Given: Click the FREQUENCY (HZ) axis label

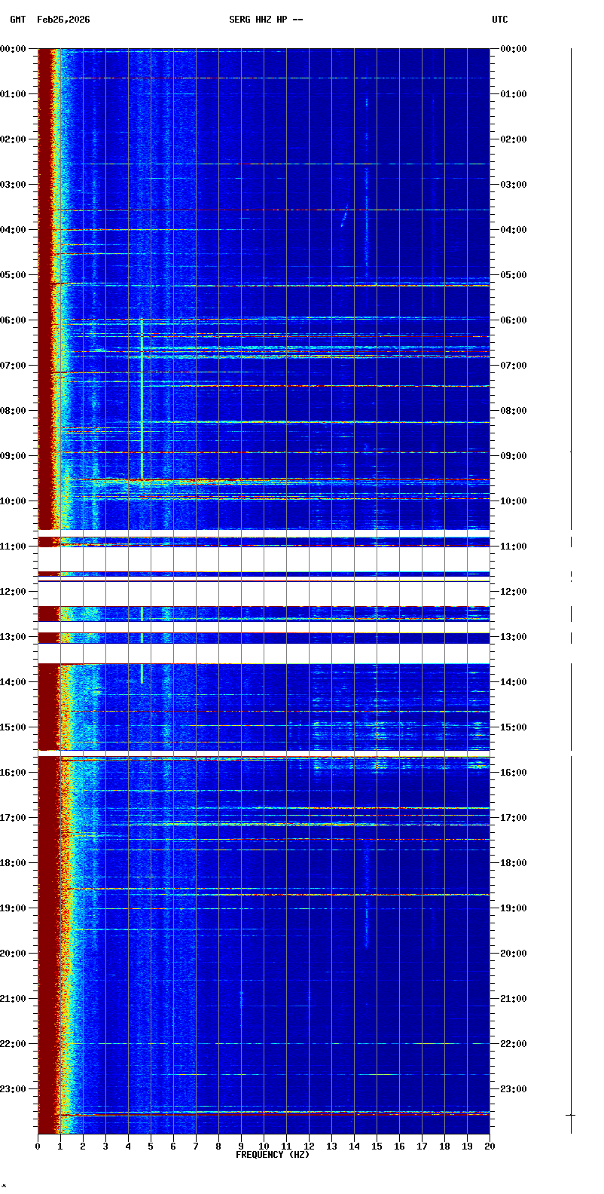Looking at the screenshot, I should pyautogui.click(x=273, y=1155).
